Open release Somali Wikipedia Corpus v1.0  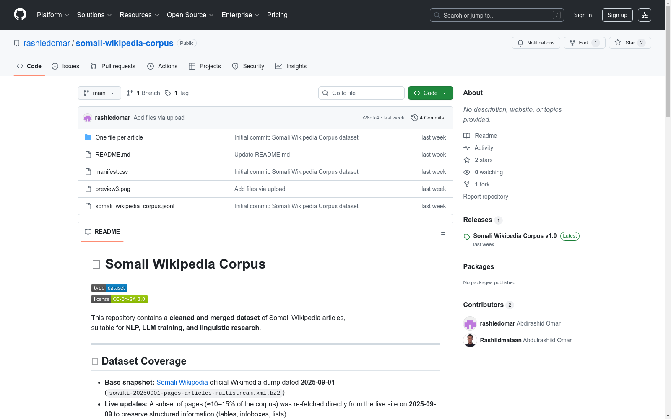[x=515, y=236]
